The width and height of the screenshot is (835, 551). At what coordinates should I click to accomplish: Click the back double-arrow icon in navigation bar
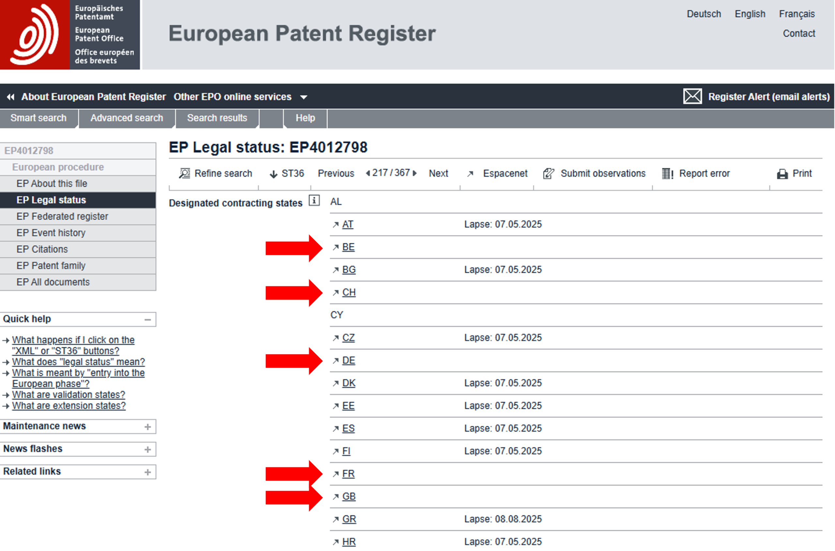[10, 97]
